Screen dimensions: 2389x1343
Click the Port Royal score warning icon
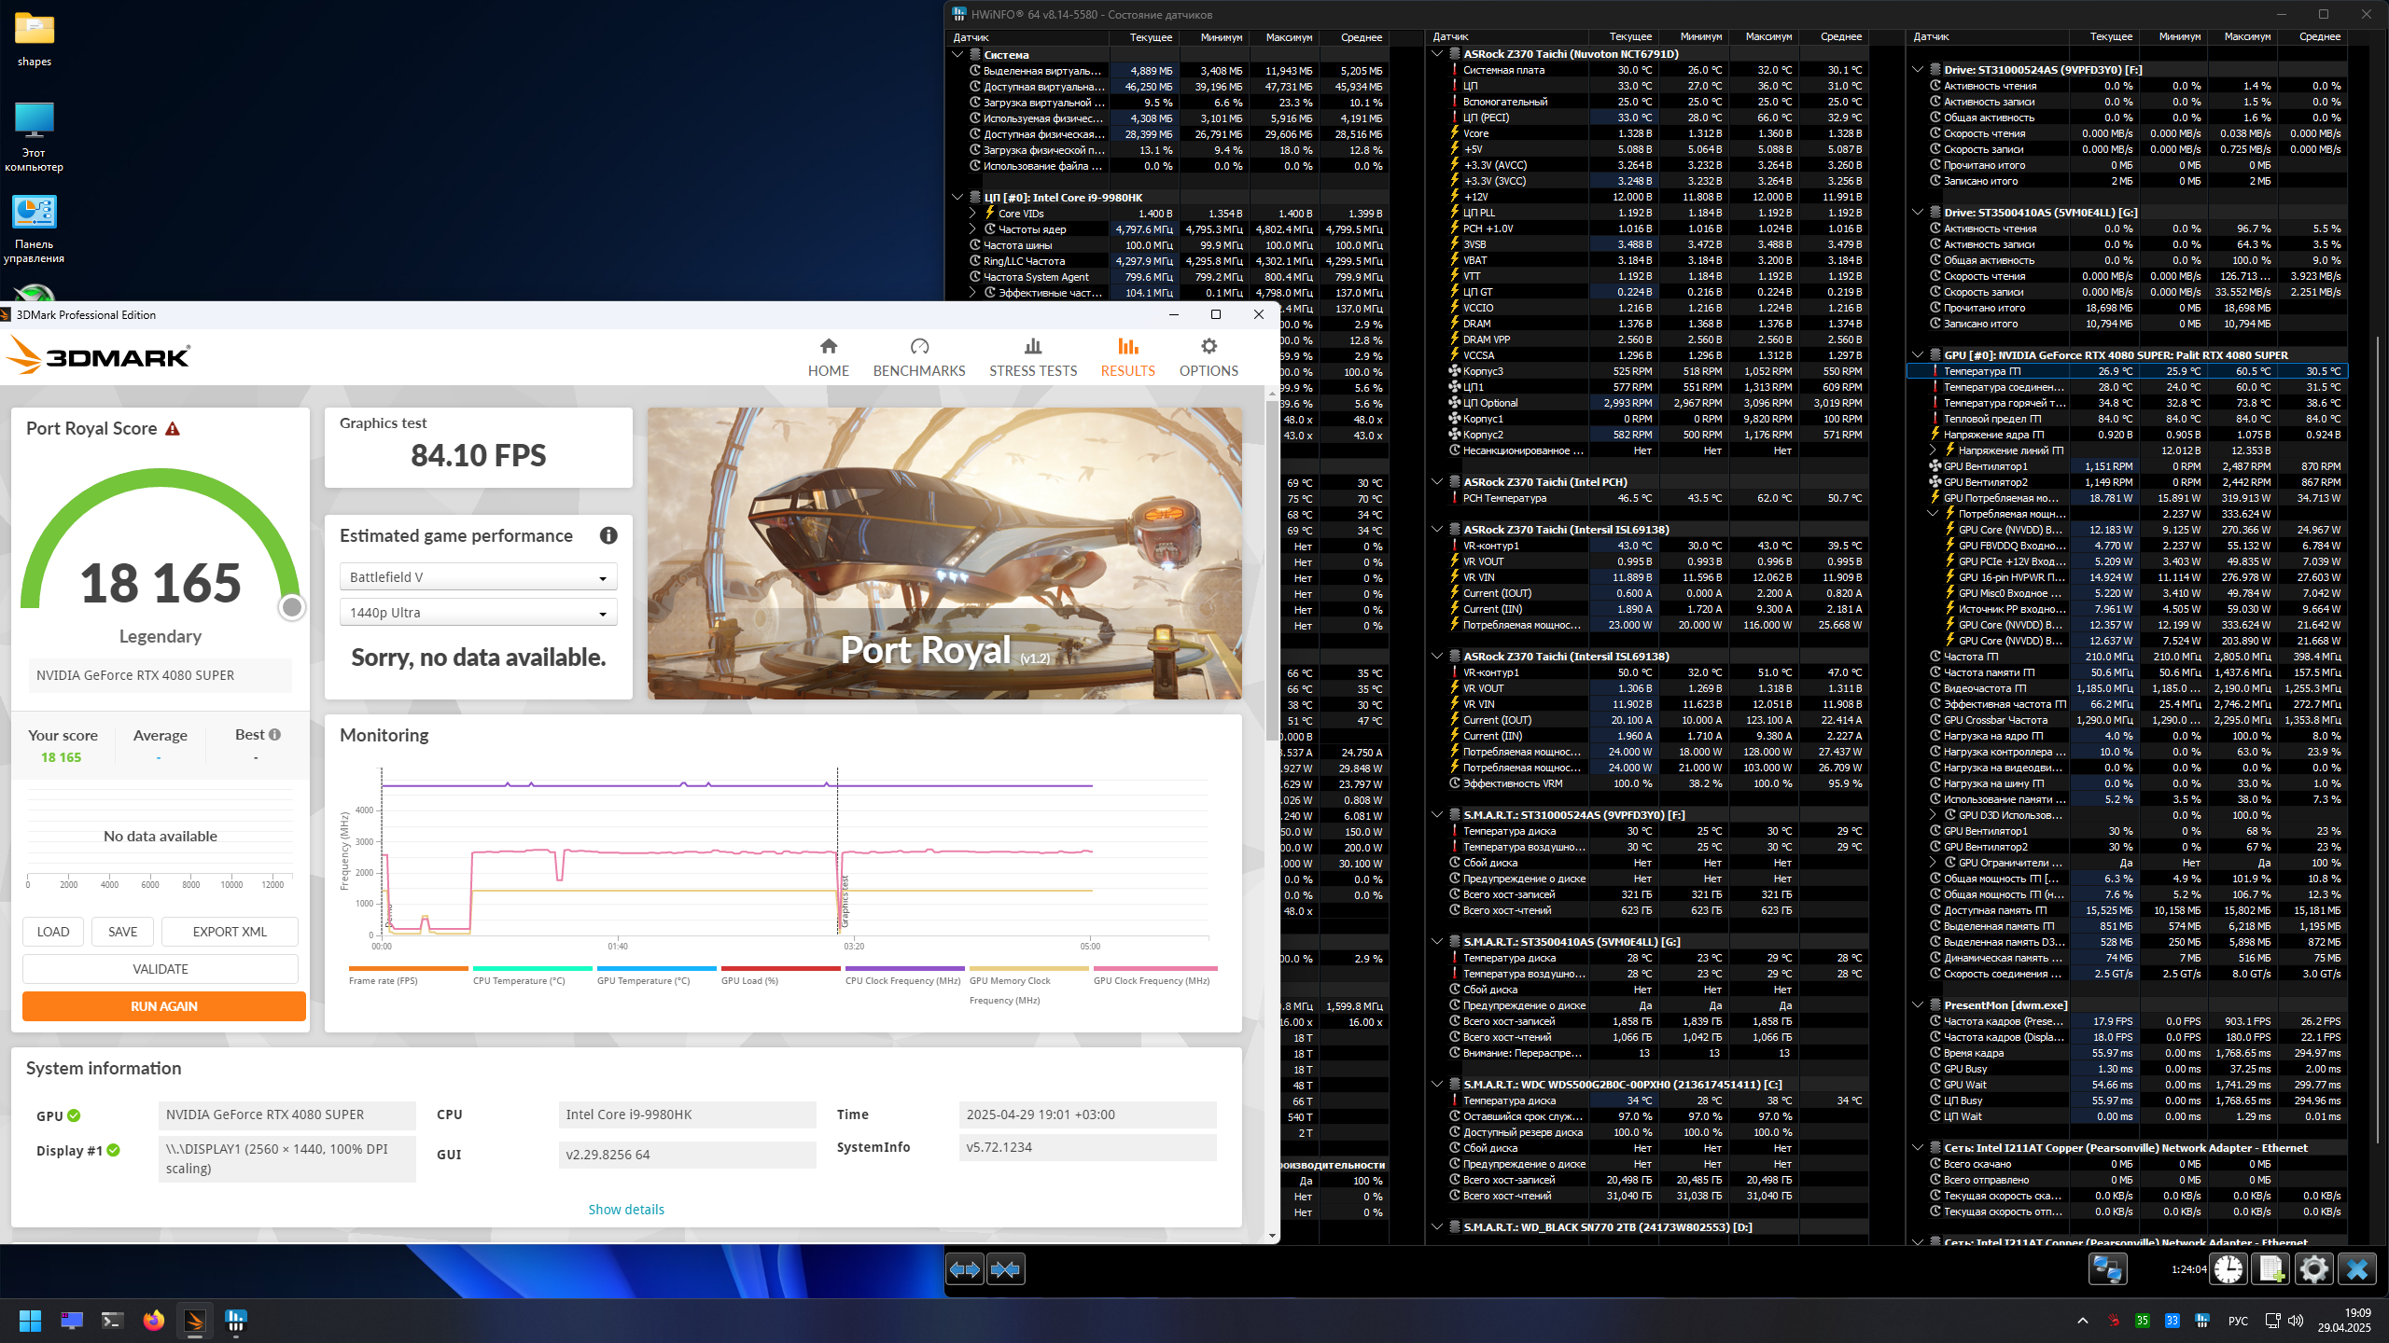[173, 429]
